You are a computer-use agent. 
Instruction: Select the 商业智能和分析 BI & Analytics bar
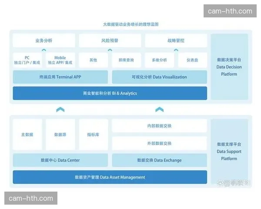(110, 93)
